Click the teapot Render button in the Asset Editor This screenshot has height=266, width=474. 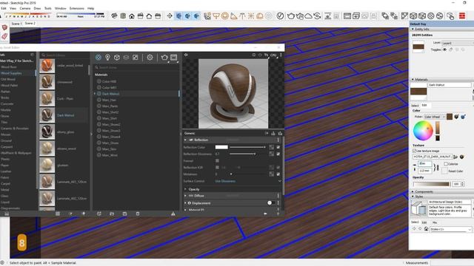[164, 58]
